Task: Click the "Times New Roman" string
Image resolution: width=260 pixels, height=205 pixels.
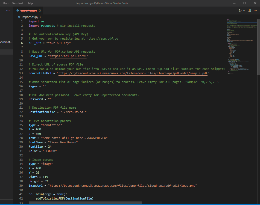Action: [63, 142]
